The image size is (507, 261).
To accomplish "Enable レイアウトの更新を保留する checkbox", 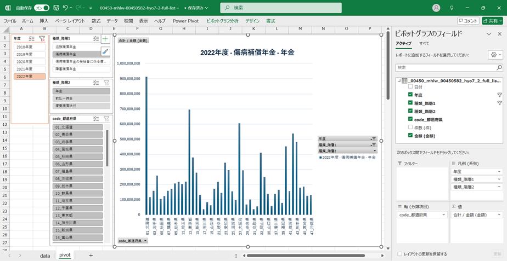I will (399, 254).
